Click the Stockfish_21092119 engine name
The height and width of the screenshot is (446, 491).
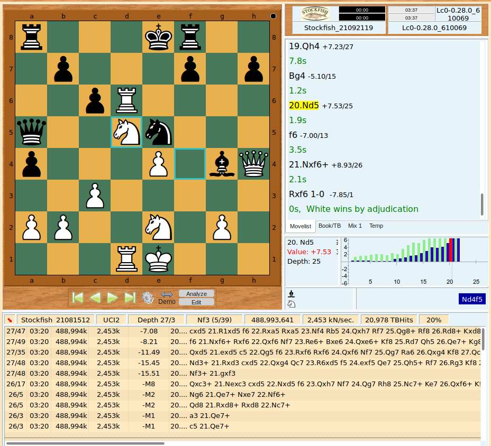[339, 28]
